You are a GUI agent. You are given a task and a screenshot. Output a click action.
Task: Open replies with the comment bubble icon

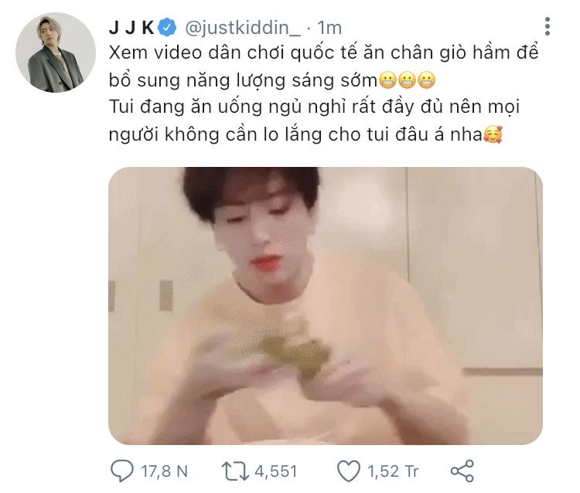[x=121, y=471]
